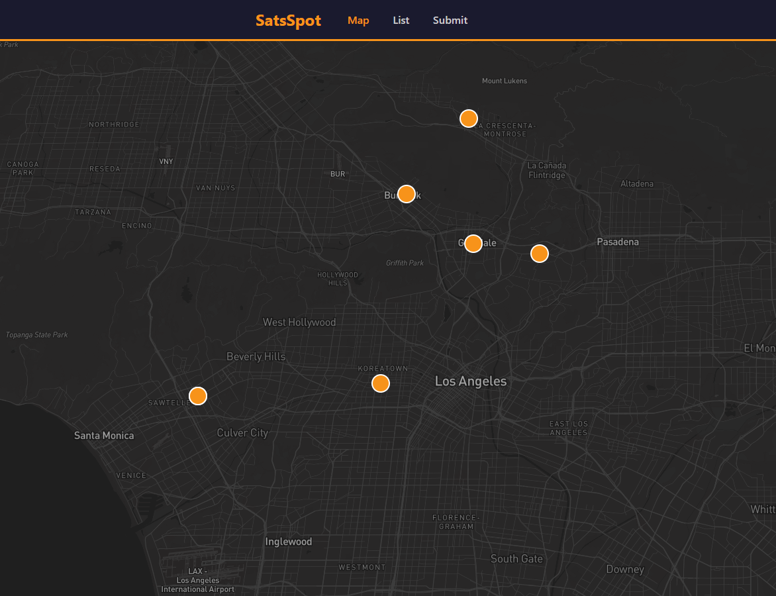
Task: Click the Pasadena map label
Action: click(x=618, y=242)
